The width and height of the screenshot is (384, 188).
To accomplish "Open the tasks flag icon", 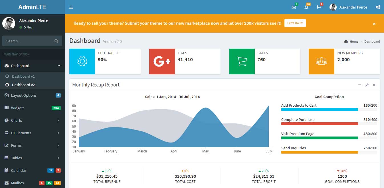I will [319, 7].
